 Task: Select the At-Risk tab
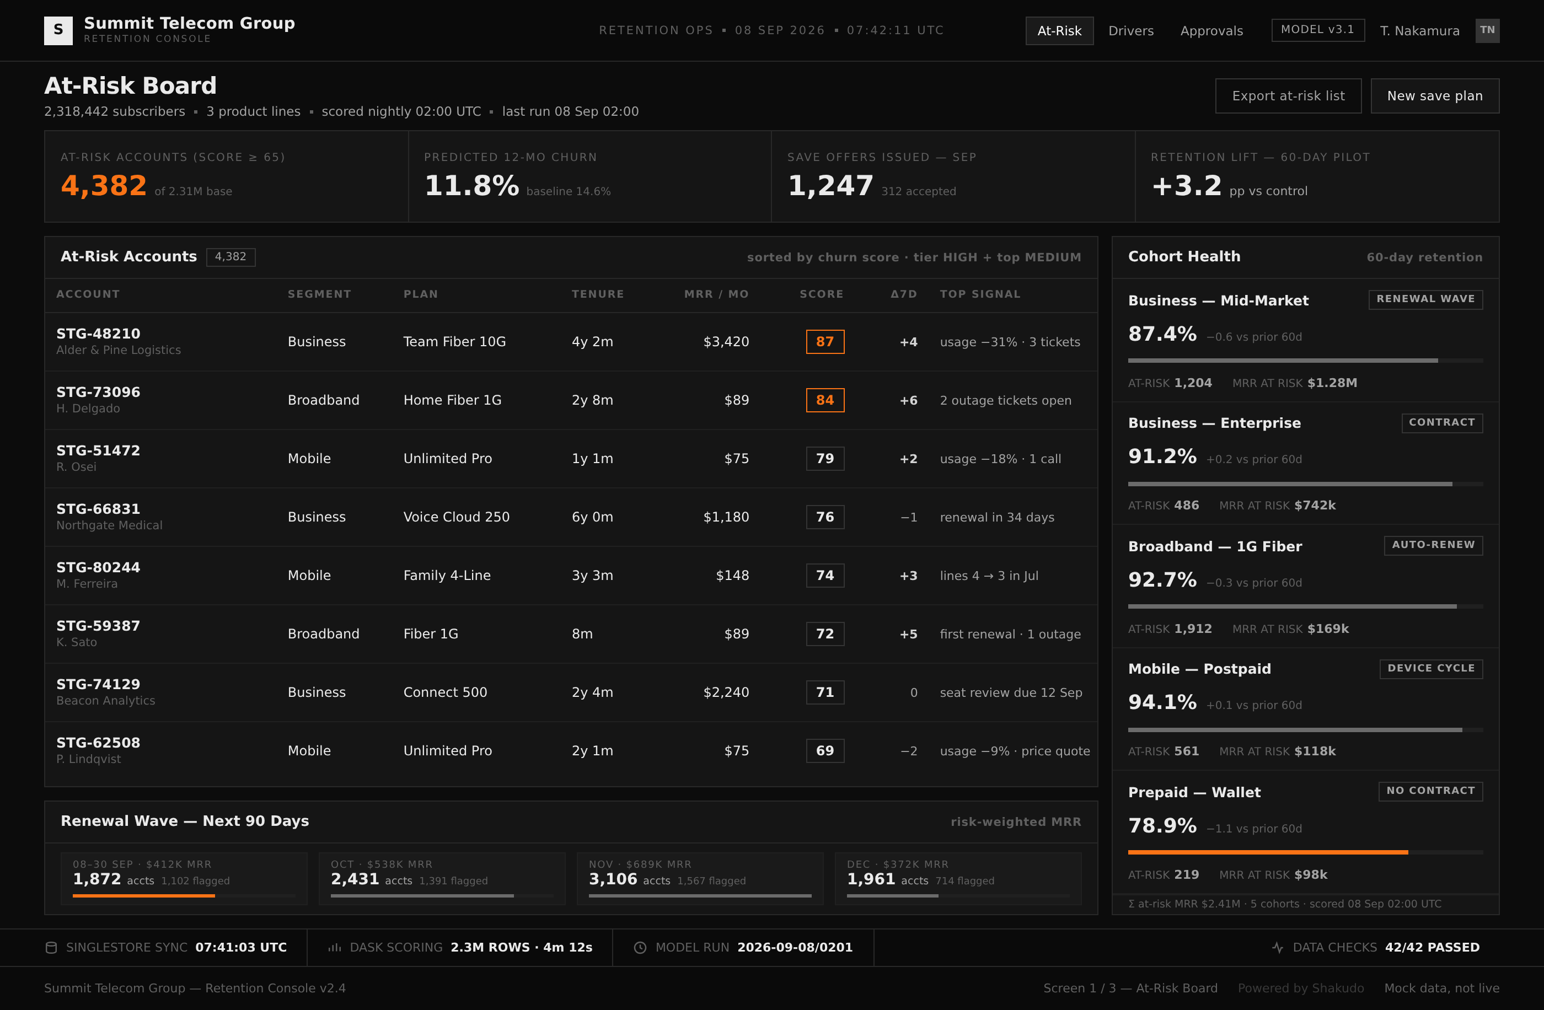point(1059,30)
